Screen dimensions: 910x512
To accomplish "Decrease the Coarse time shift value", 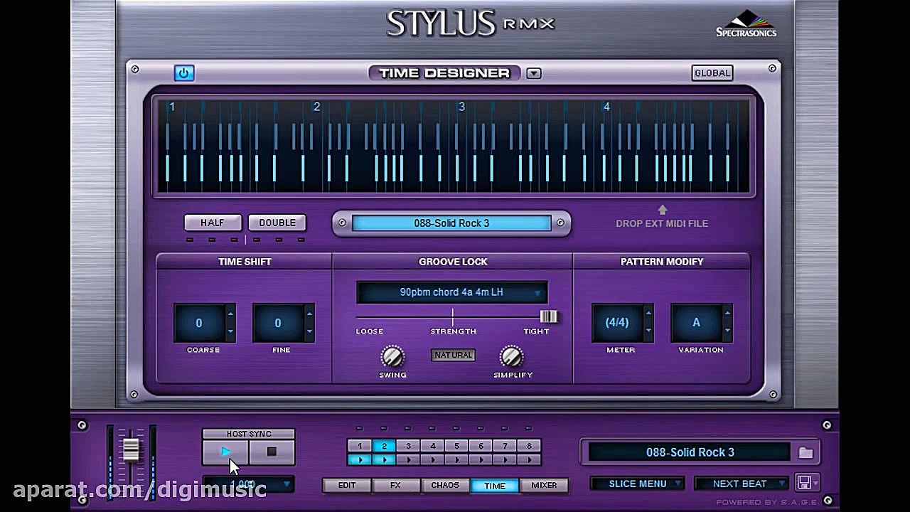I will pyautogui.click(x=230, y=331).
